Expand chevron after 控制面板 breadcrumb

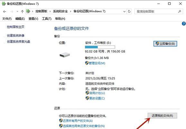click(50, 11)
